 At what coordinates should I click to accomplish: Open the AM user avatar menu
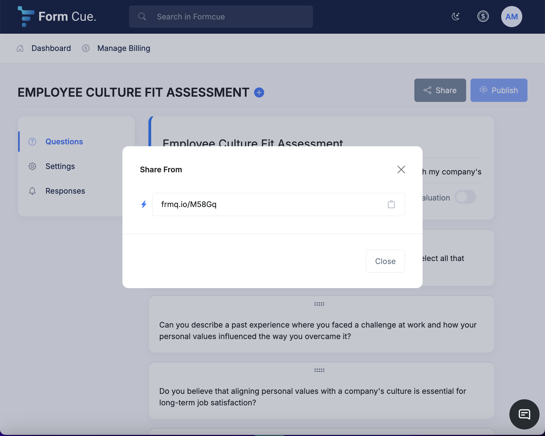(x=511, y=16)
